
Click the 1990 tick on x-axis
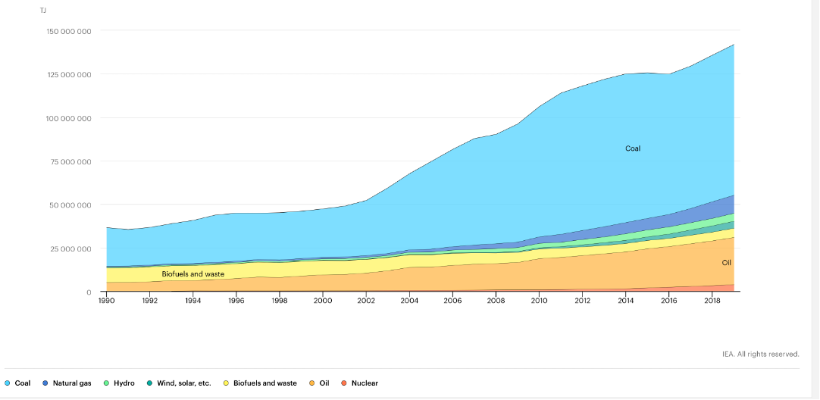coord(107,301)
